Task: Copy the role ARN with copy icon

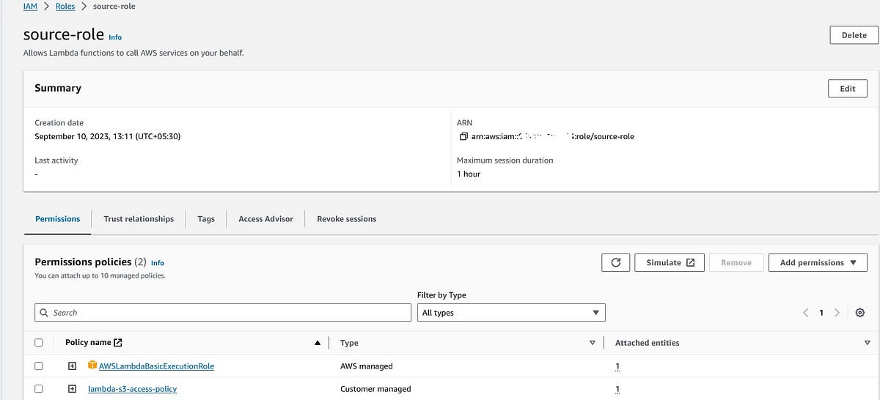Action: (463, 137)
